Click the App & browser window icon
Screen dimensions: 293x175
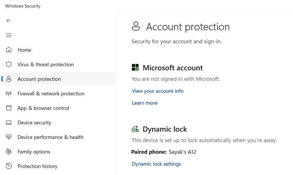click(x=9, y=108)
